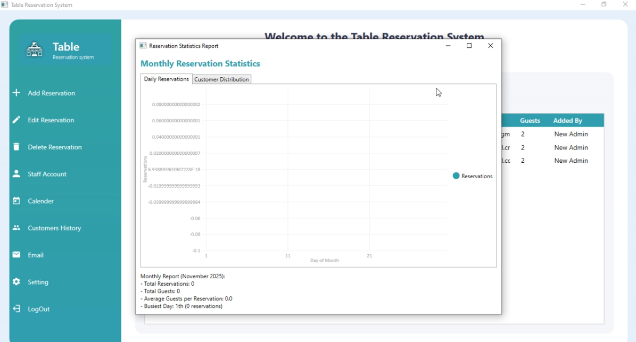Close the Reservation Statistics Report window
Viewport: 636px width, 342px height.
(x=490, y=46)
